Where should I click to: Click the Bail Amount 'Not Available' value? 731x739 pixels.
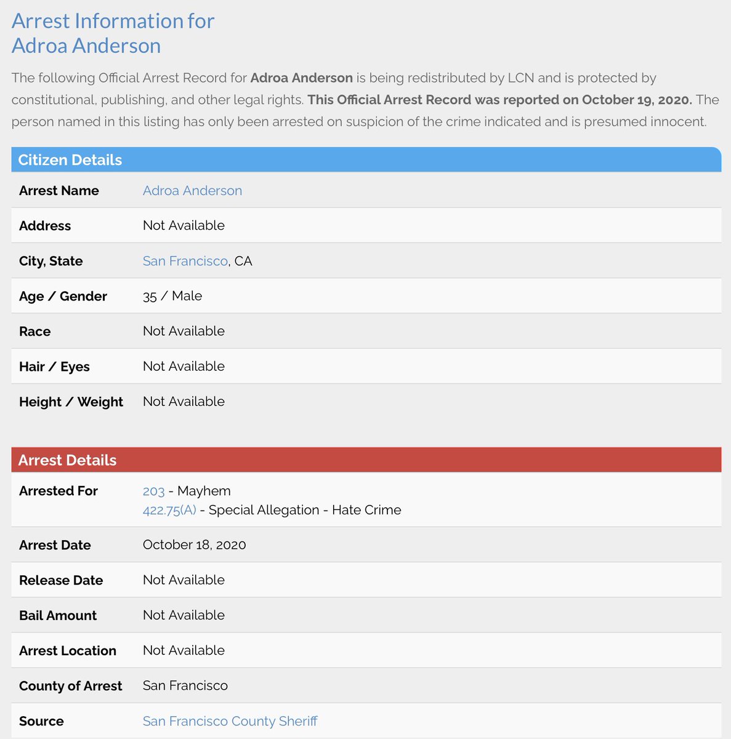[184, 615]
